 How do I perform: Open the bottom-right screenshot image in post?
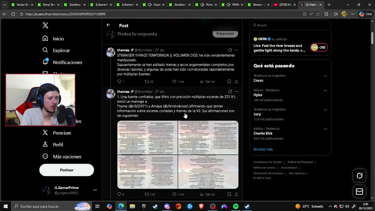coord(208,172)
